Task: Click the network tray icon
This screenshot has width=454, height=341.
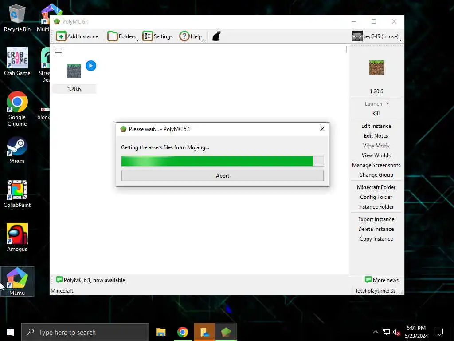Action: point(386,332)
